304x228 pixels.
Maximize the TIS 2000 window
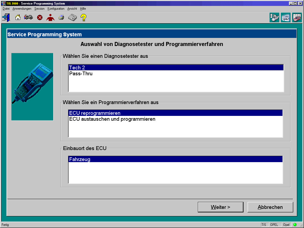pyautogui.click(x=295, y=3)
